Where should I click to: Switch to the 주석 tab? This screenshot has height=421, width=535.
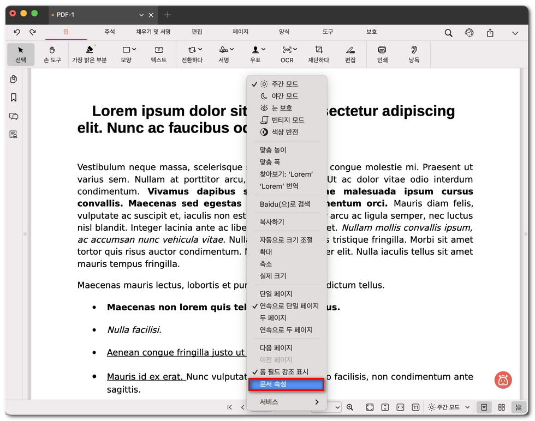(109, 32)
